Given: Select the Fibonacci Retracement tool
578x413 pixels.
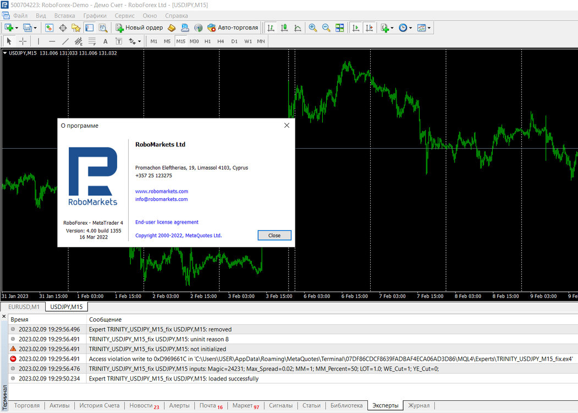Looking at the screenshot, I should [92, 41].
